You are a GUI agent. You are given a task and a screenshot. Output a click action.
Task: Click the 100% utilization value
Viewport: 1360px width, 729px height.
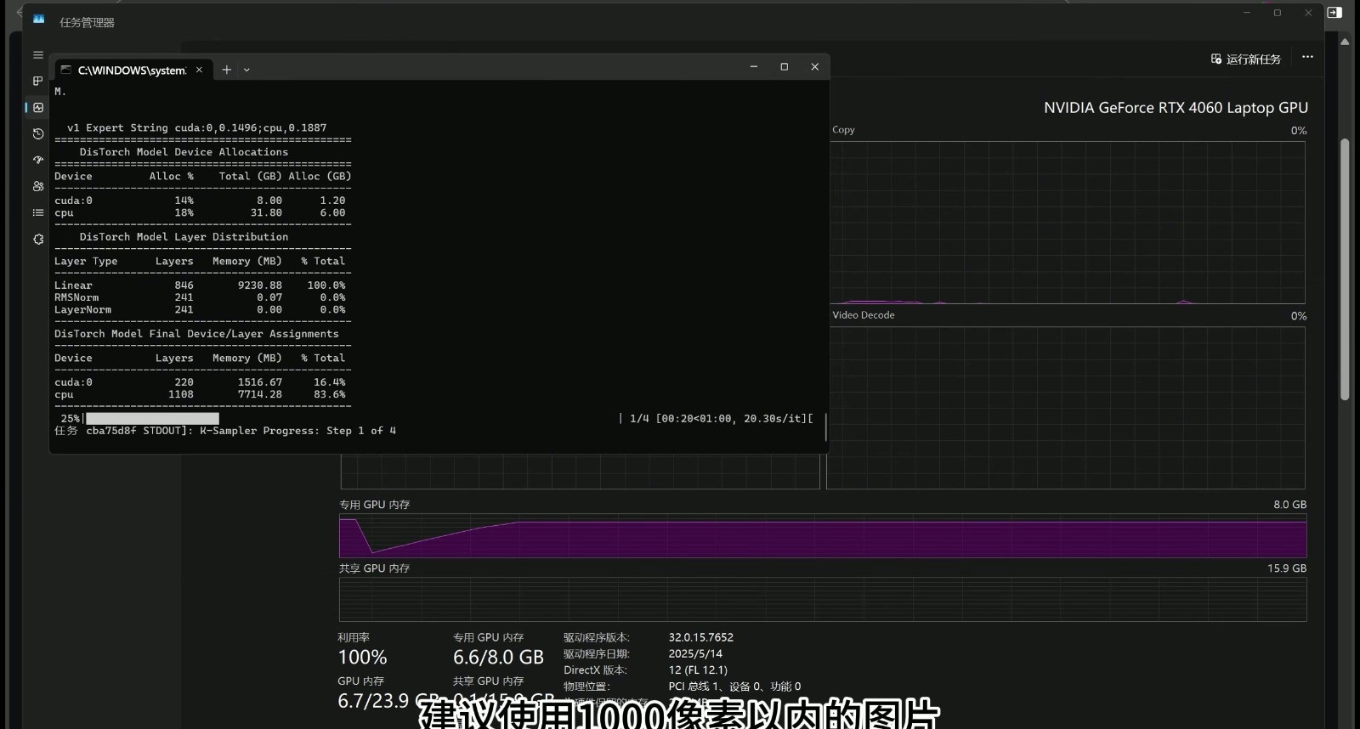[362, 657]
